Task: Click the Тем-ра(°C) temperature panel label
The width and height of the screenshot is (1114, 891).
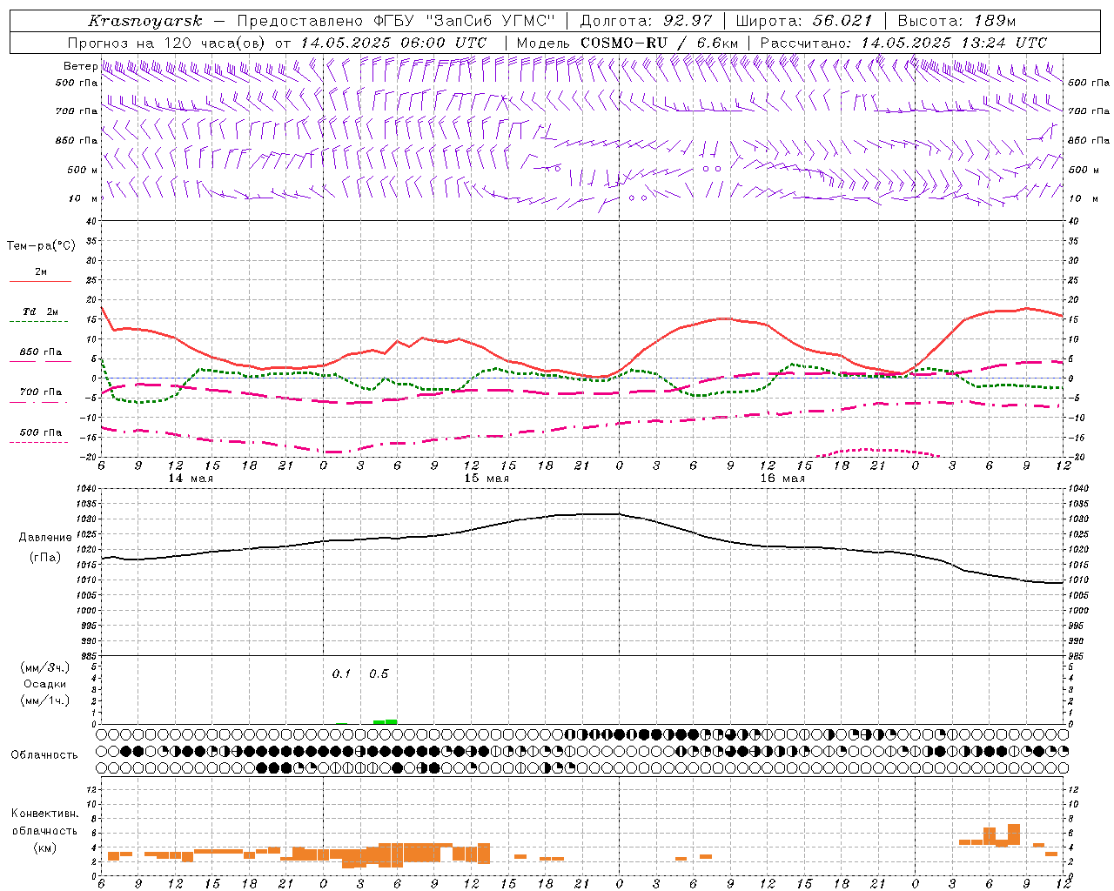Action: pos(41,246)
